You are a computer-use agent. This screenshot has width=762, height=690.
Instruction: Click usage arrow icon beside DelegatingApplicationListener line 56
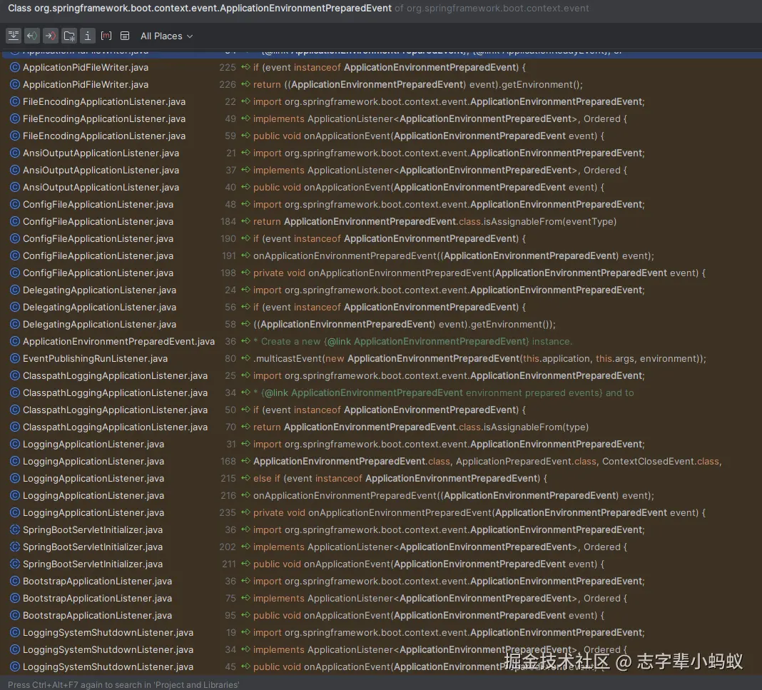[246, 307]
